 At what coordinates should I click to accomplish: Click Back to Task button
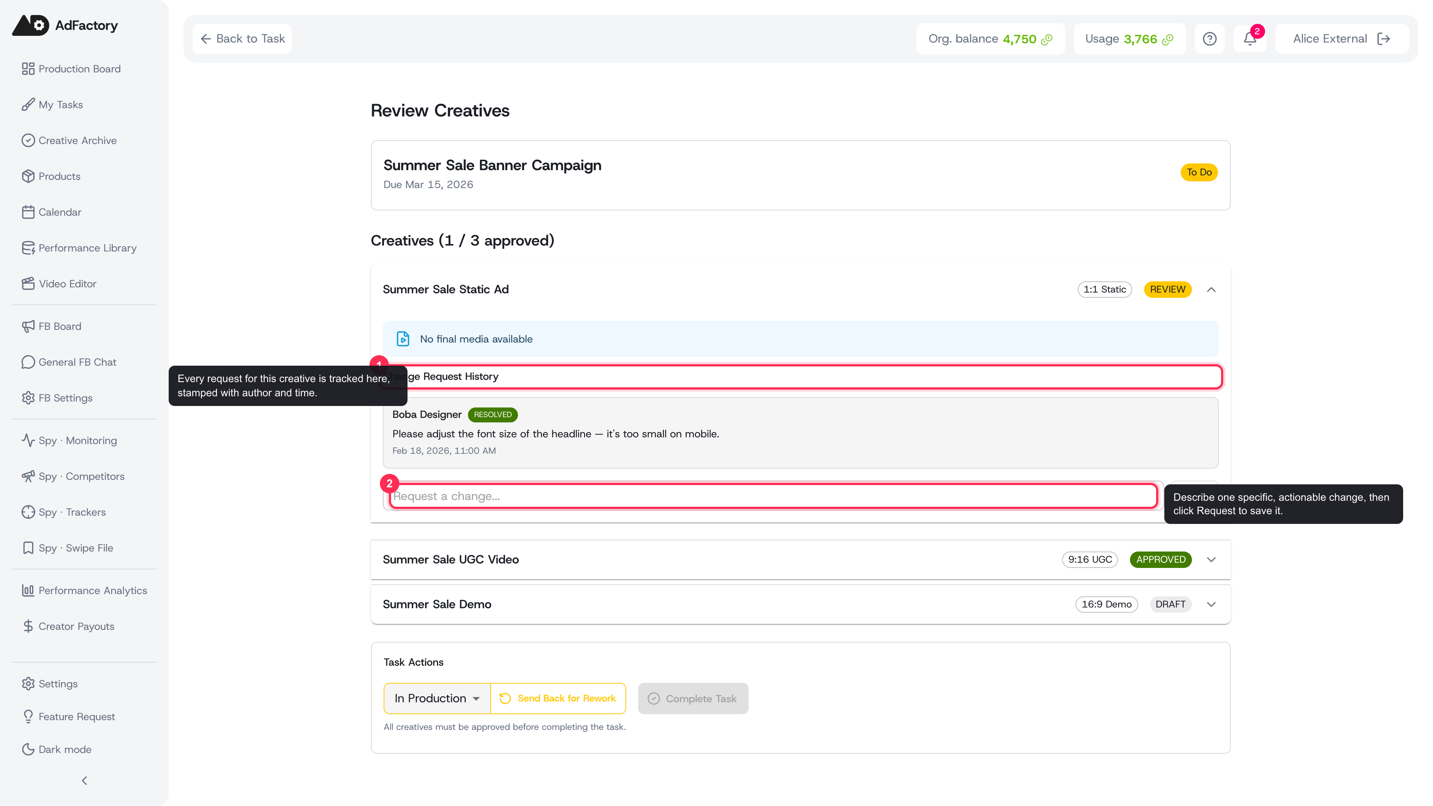[242, 38]
